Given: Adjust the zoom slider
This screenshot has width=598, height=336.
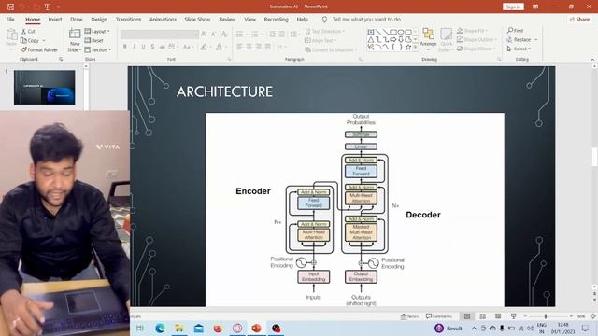Looking at the screenshot, I should click(x=546, y=316).
